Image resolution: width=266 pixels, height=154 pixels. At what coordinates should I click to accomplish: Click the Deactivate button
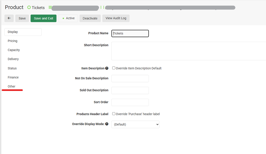[90, 18]
